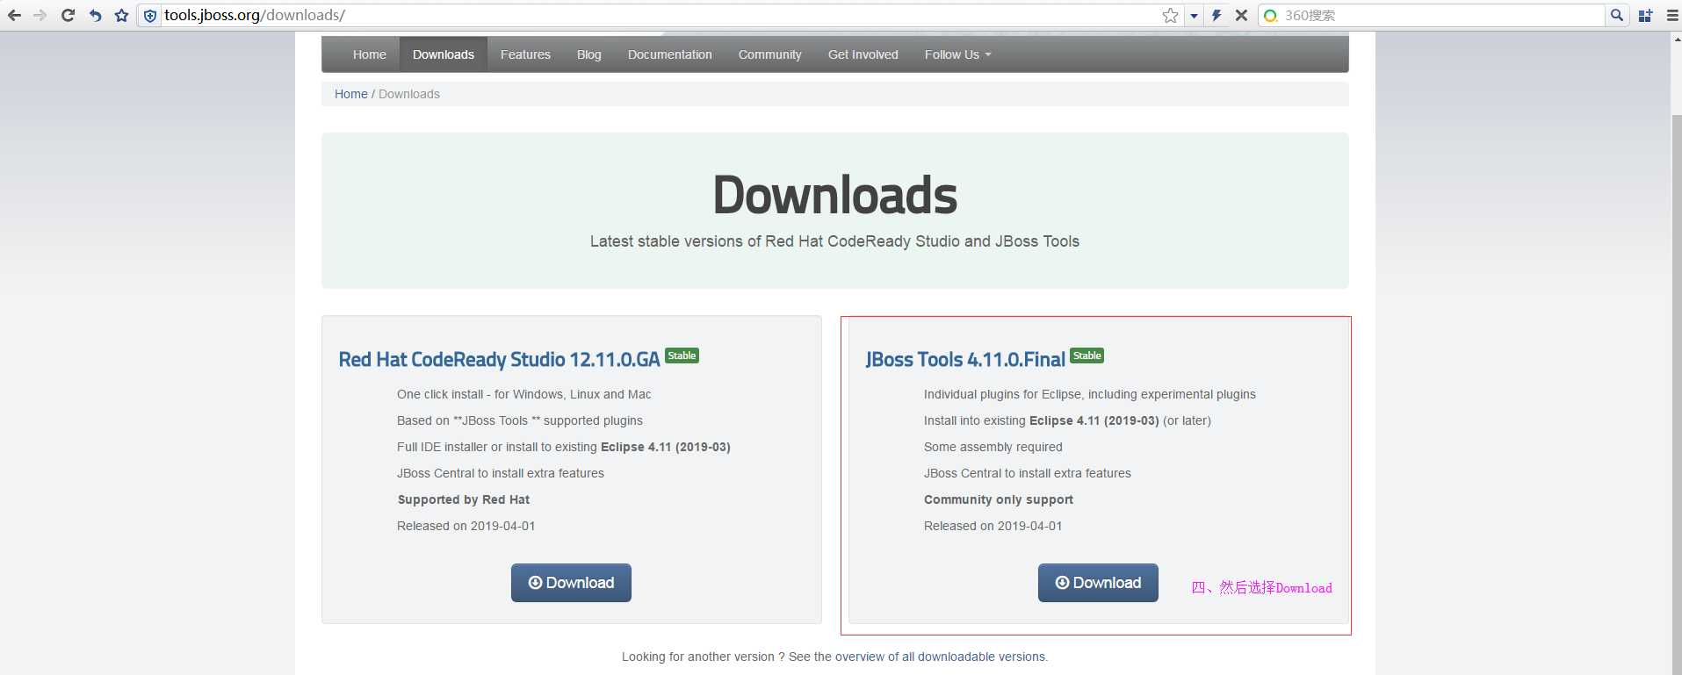Go back with the browser back arrow
Viewport: 1682px width, 675px height.
tap(14, 15)
